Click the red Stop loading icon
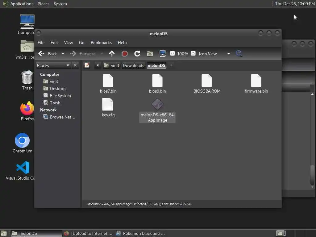Screen dimensions: 316x237 point(125,54)
